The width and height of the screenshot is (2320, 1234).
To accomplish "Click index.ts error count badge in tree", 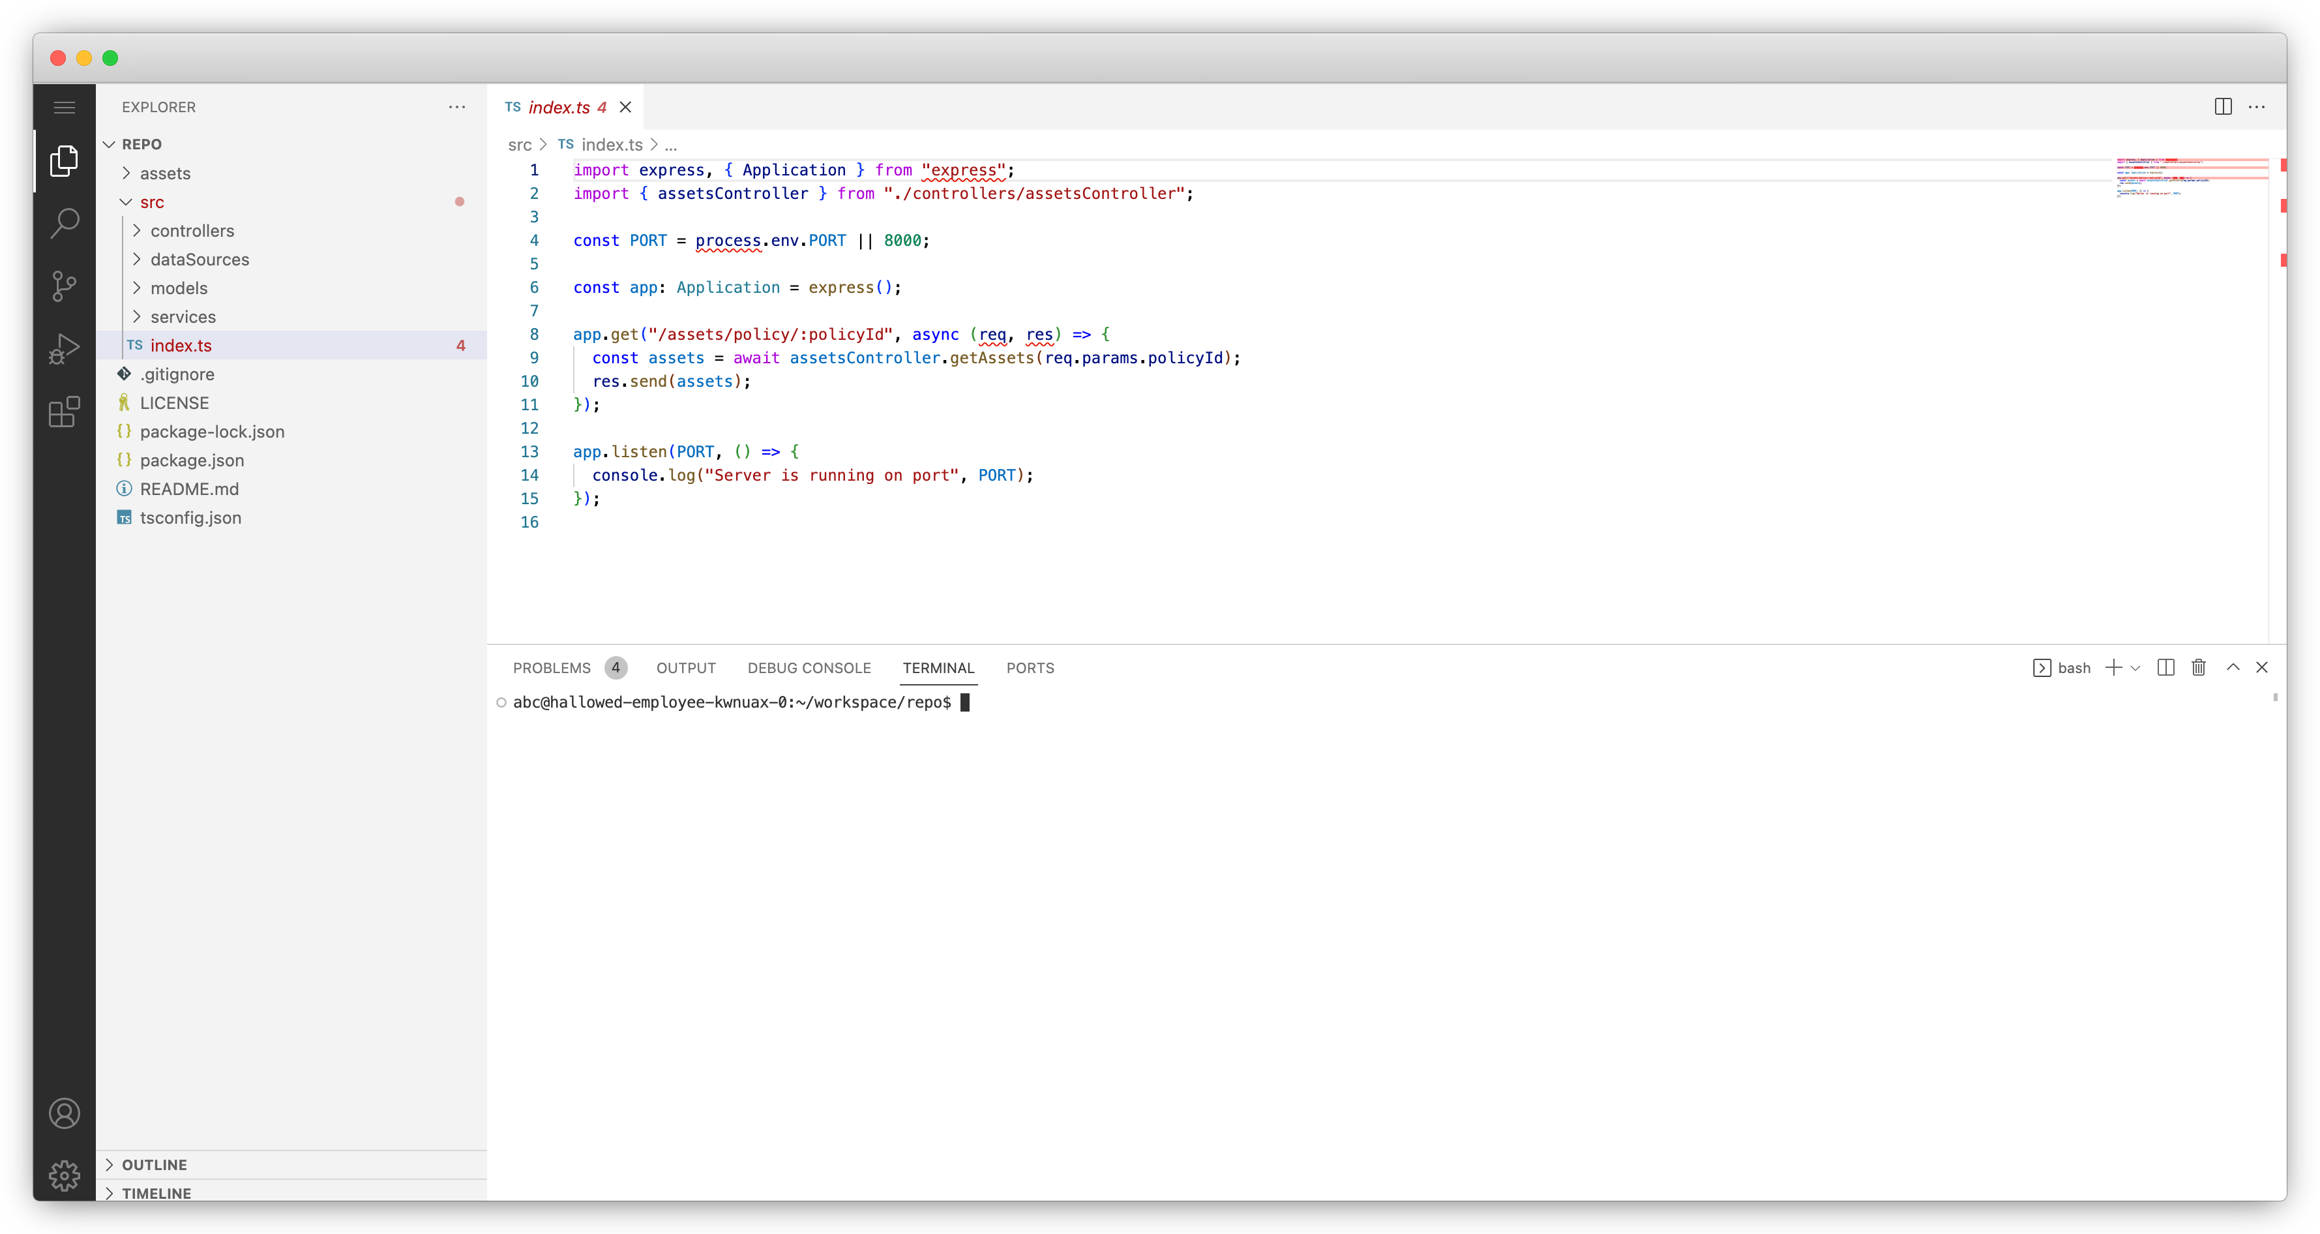I will [x=460, y=345].
